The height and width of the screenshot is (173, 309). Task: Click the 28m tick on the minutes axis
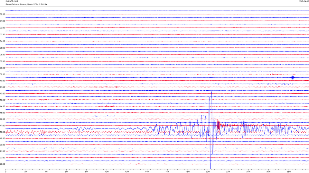pyautogui.click(x=288, y=172)
